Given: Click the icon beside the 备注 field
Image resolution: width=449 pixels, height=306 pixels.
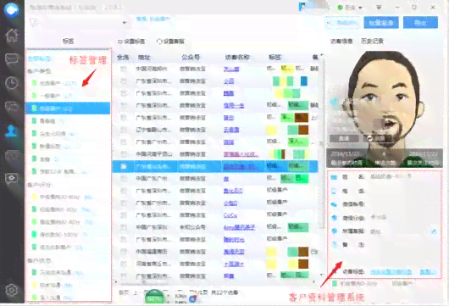Looking at the screenshot, I should coord(334,244).
